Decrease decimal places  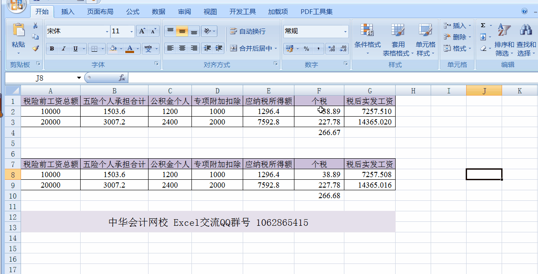343,49
